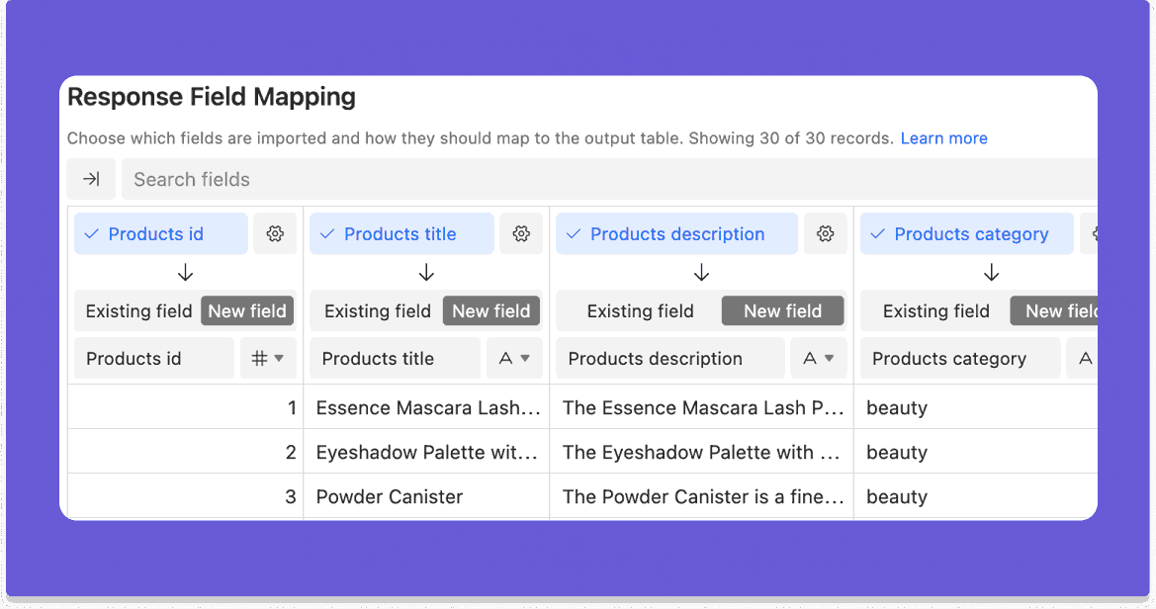Open number type dropdown for Products id
1156x609 pixels.
[268, 359]
